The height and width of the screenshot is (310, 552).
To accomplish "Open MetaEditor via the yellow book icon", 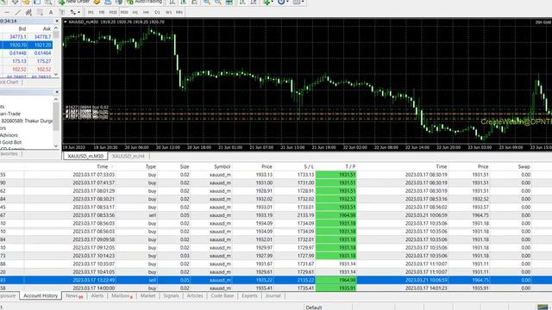I will point(97,2).
